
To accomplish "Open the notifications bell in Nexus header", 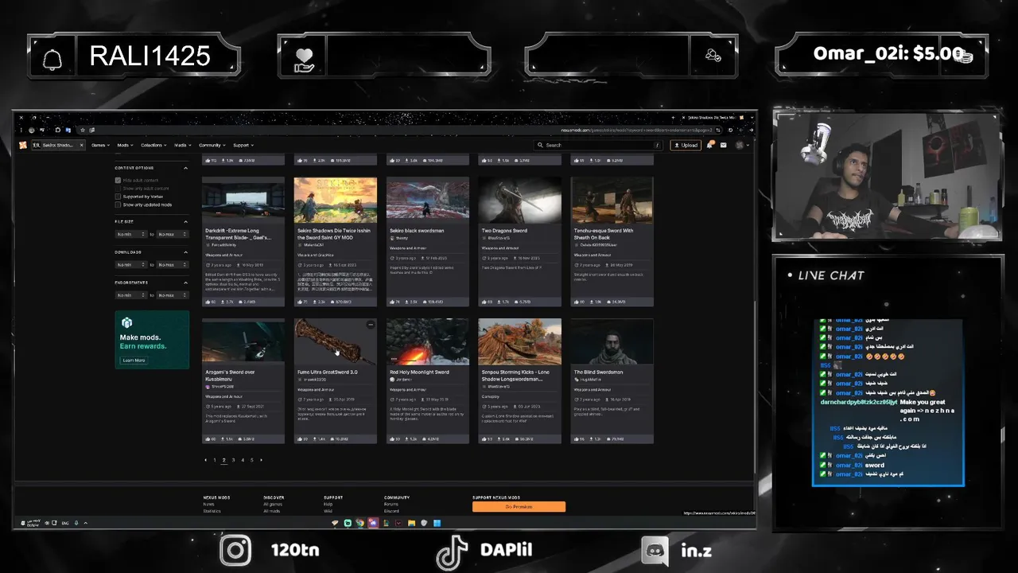I will coord(711,145).
